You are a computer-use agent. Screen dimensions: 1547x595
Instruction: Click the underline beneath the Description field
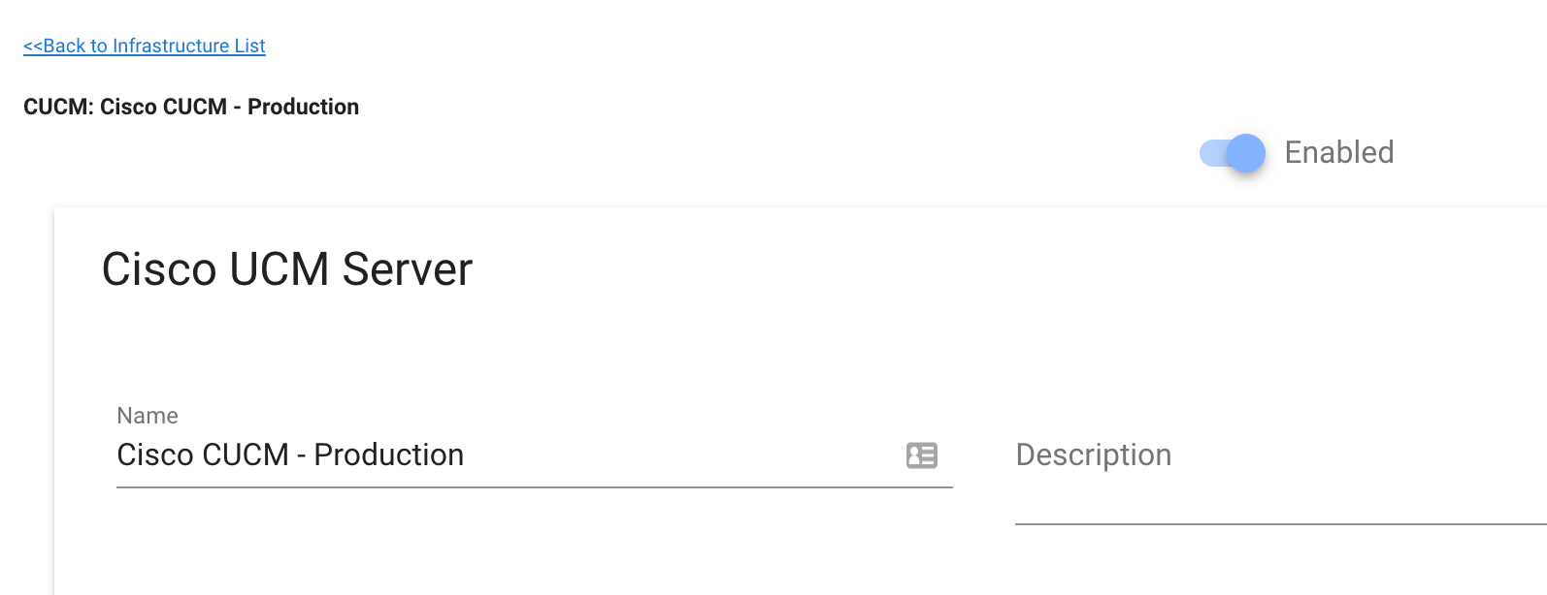tap(1280, 524)
